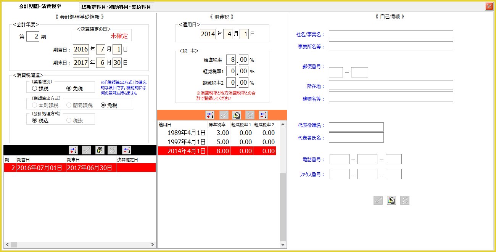Screen dimensions: 496x252
Task: Click the 標準税率 integer field
Action: click(231, 60)
